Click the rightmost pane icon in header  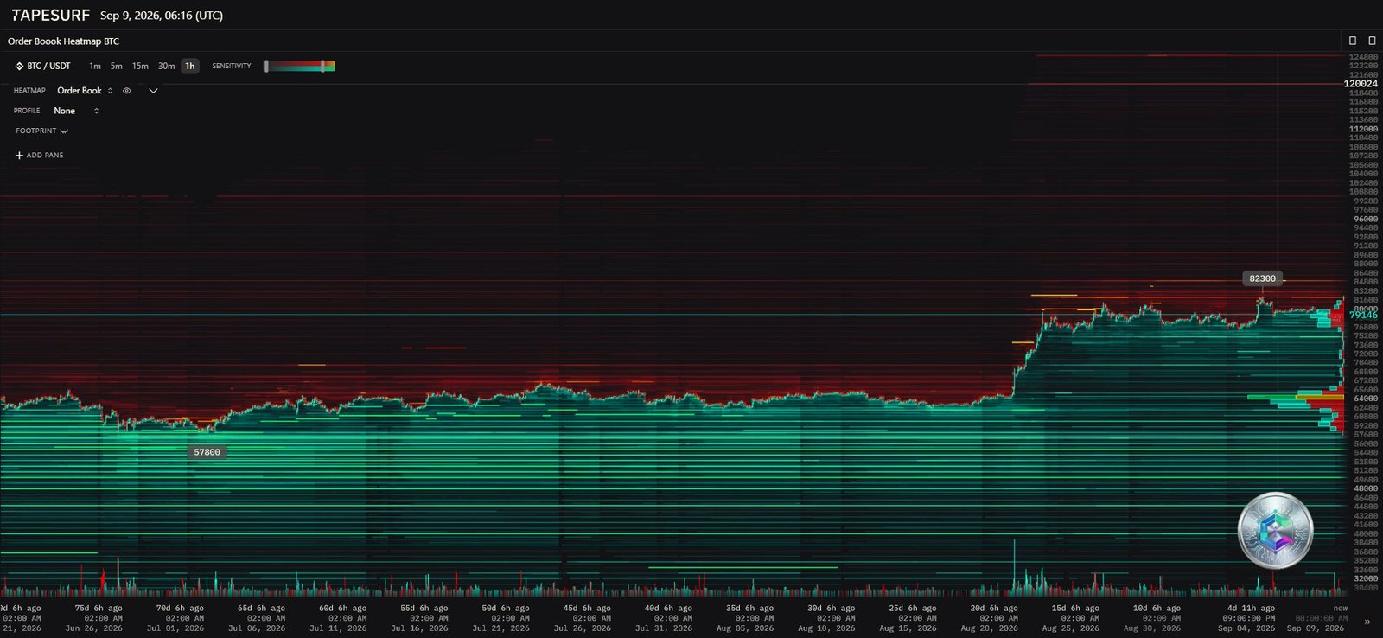point(1372,41)
